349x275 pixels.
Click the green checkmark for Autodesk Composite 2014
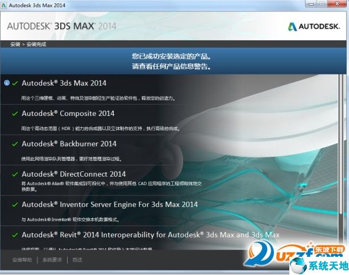point(15,114)
